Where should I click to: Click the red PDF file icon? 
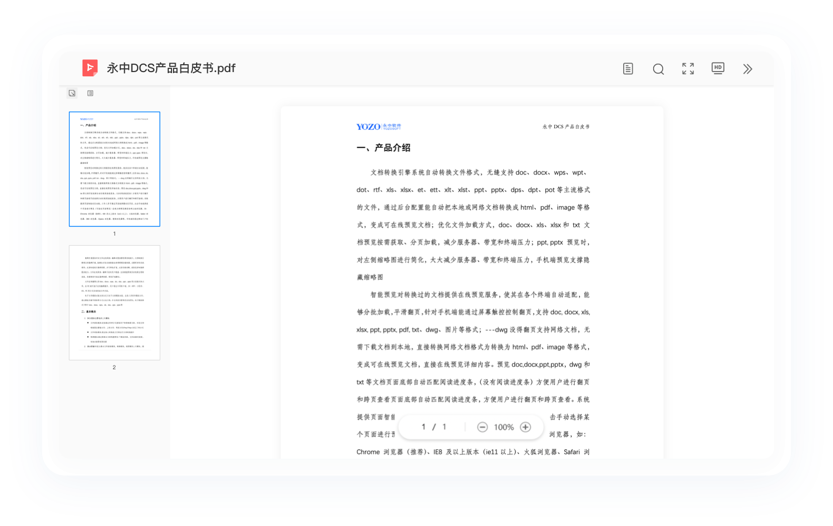(90, 68)
